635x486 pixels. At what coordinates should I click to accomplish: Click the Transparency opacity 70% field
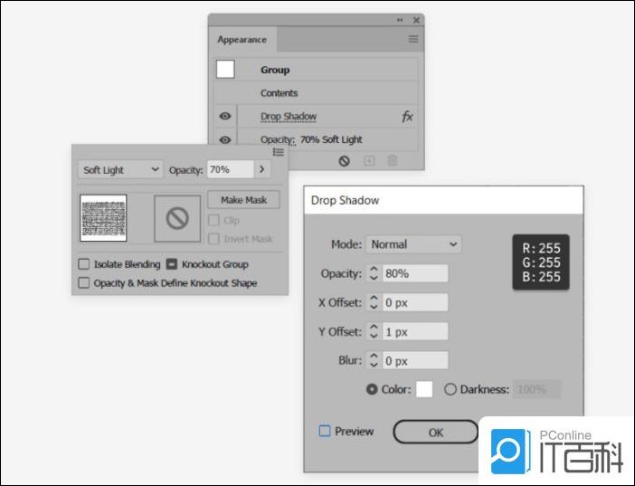231,169
